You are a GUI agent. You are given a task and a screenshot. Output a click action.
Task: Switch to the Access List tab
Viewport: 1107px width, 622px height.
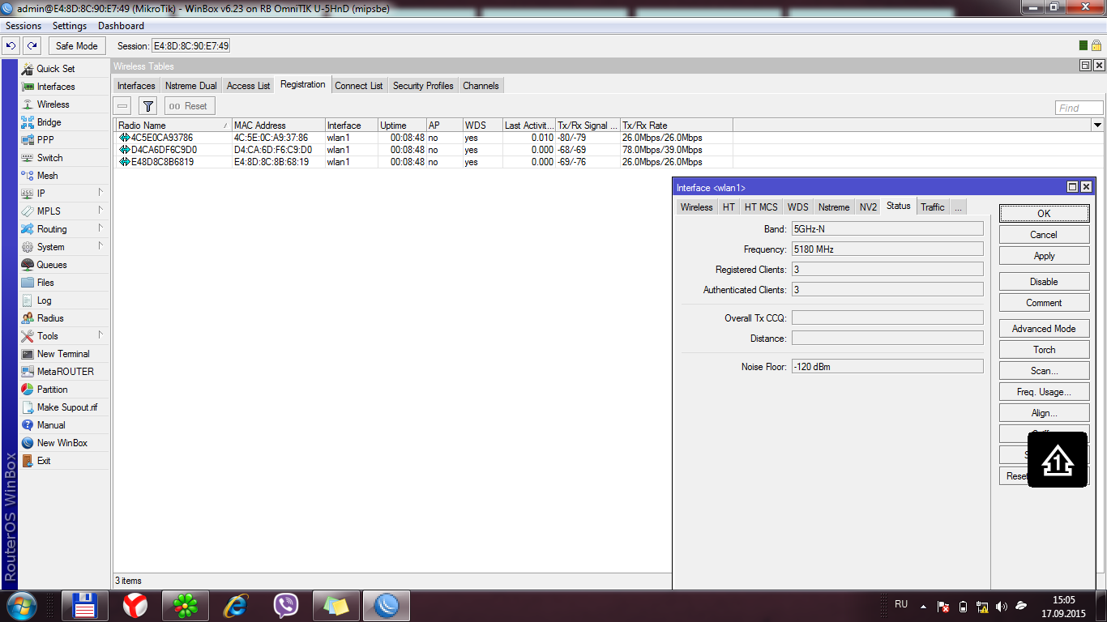point(248,86)
